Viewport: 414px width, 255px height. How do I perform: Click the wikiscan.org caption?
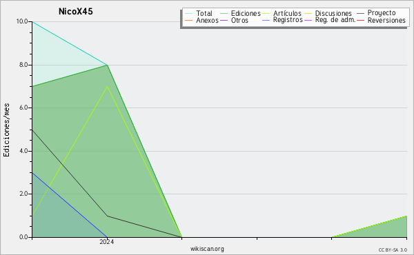pyautogui.click(x=207, y=249)
